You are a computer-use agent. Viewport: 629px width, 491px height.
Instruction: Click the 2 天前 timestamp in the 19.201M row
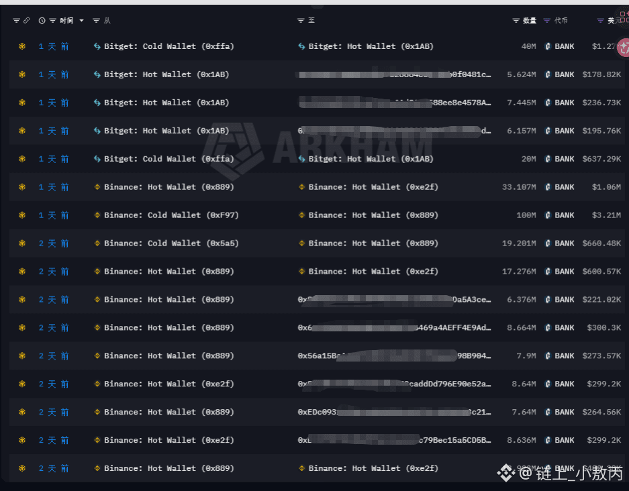point(54,243)
